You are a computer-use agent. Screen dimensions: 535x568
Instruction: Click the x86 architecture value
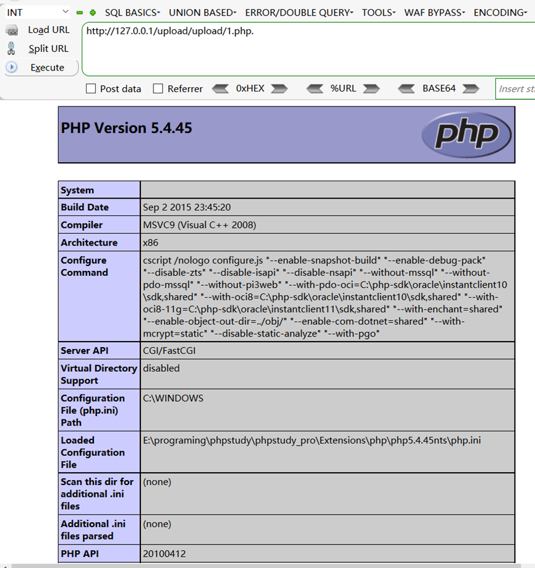coord(151,243)
